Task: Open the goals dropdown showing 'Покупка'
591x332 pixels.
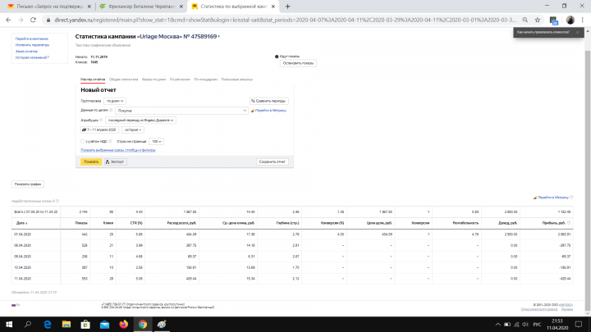Action: point(181,111)
